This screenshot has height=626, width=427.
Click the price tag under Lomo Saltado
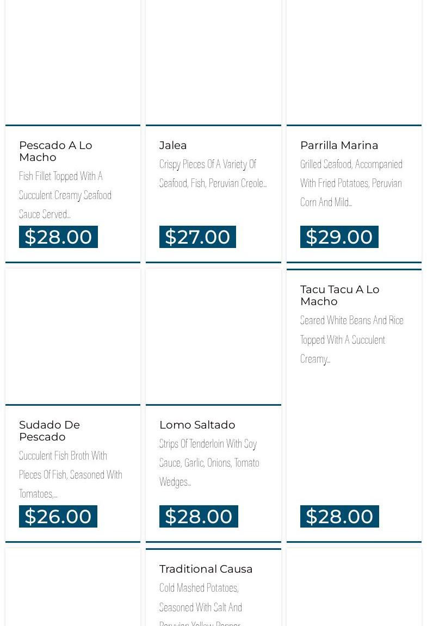[199, 517]
